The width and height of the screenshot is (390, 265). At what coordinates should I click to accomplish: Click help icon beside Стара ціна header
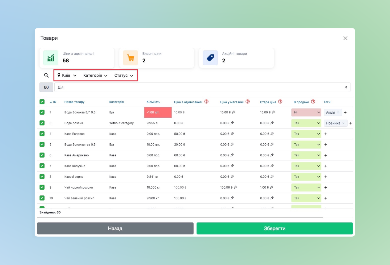(x=280, y=102)
